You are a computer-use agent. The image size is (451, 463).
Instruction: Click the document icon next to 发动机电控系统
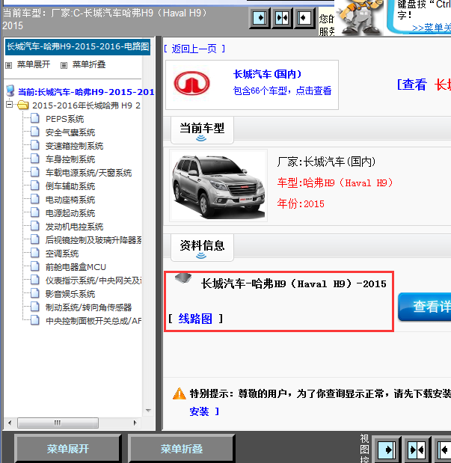tap(35, 226)
